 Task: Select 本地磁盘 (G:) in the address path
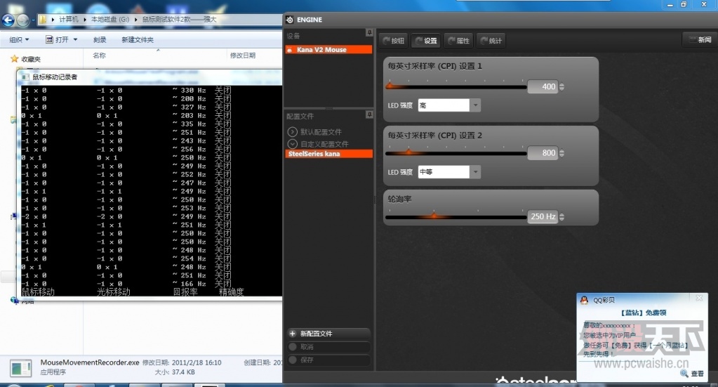[x=110, y=19]
